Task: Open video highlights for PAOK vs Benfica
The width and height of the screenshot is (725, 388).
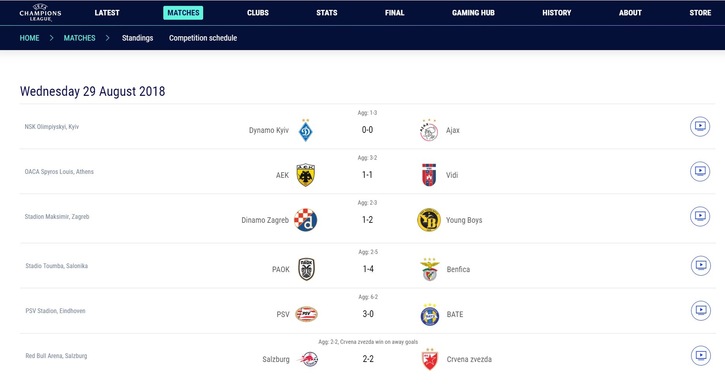Action: click(701, 266)
